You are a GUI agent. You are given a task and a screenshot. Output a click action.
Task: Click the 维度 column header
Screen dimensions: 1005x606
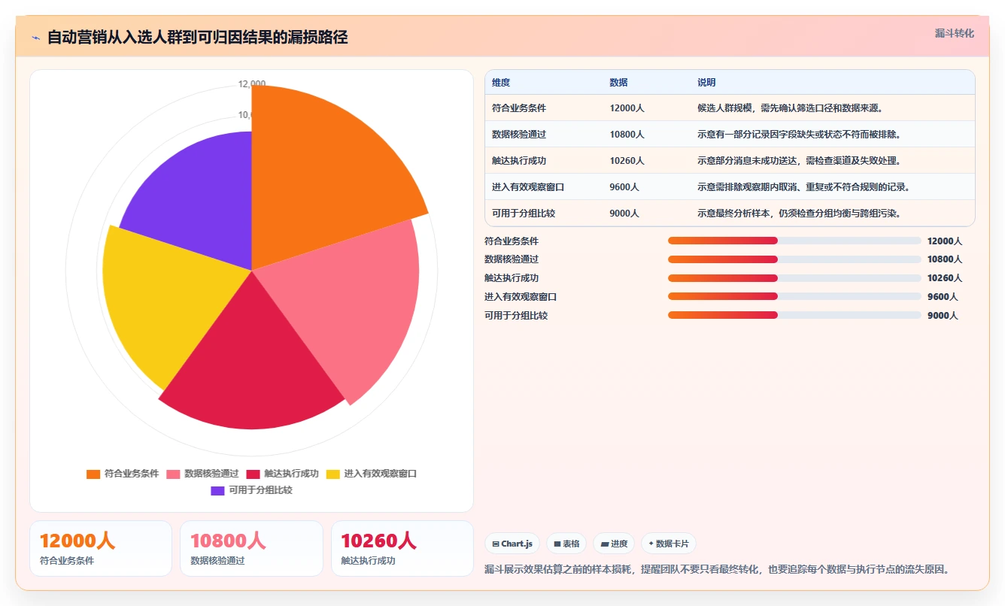point(501,83)
